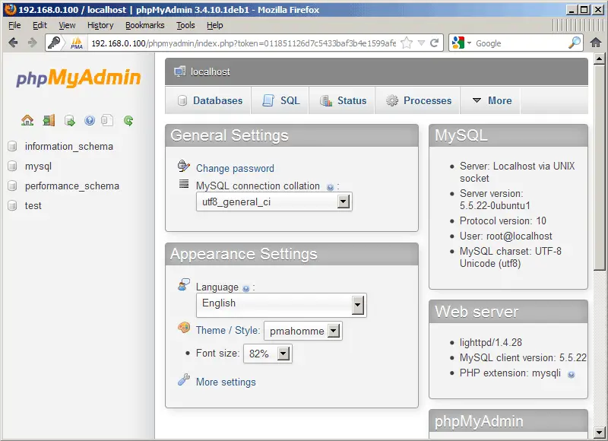Click the wrench icon by More settings
Screen dimensions: 608x441
184,379
